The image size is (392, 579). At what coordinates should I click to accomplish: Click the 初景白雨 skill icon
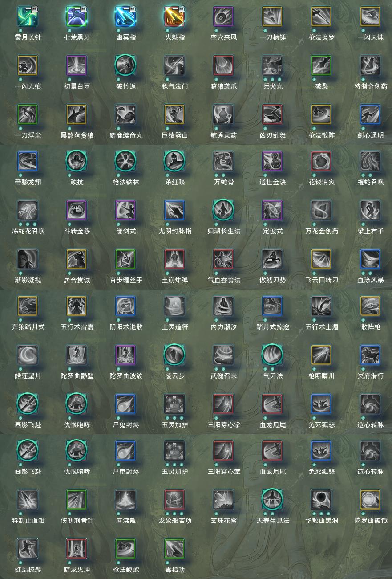click(x=77, y=65)
